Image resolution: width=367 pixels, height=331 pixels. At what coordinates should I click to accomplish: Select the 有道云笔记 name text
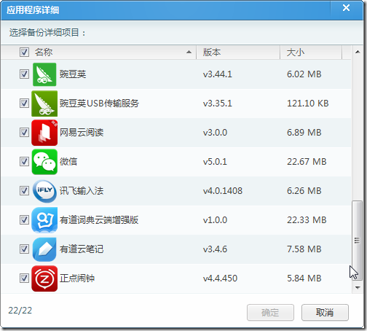coord(82,249)
